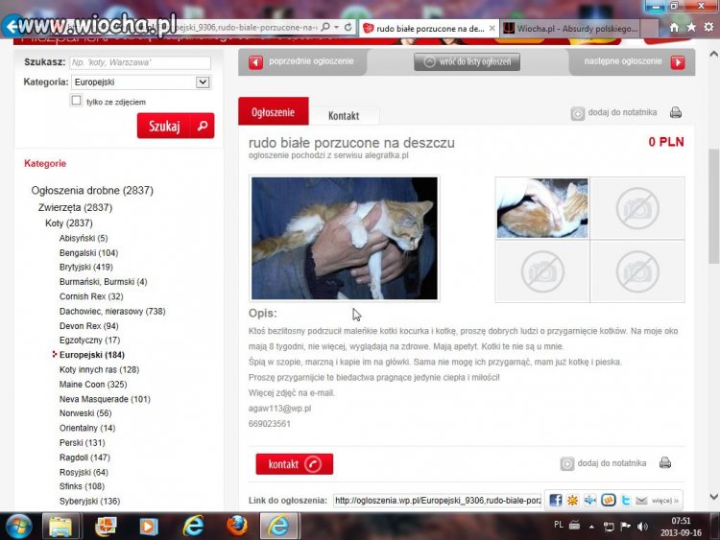Show hidden tray icons arrow
Viewport: 720px width, 540px height.
[591, 527]
